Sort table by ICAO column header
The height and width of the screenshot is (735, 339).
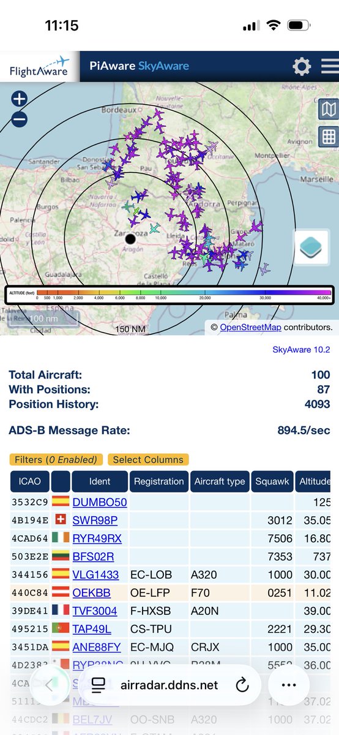[x=29, y=481]
